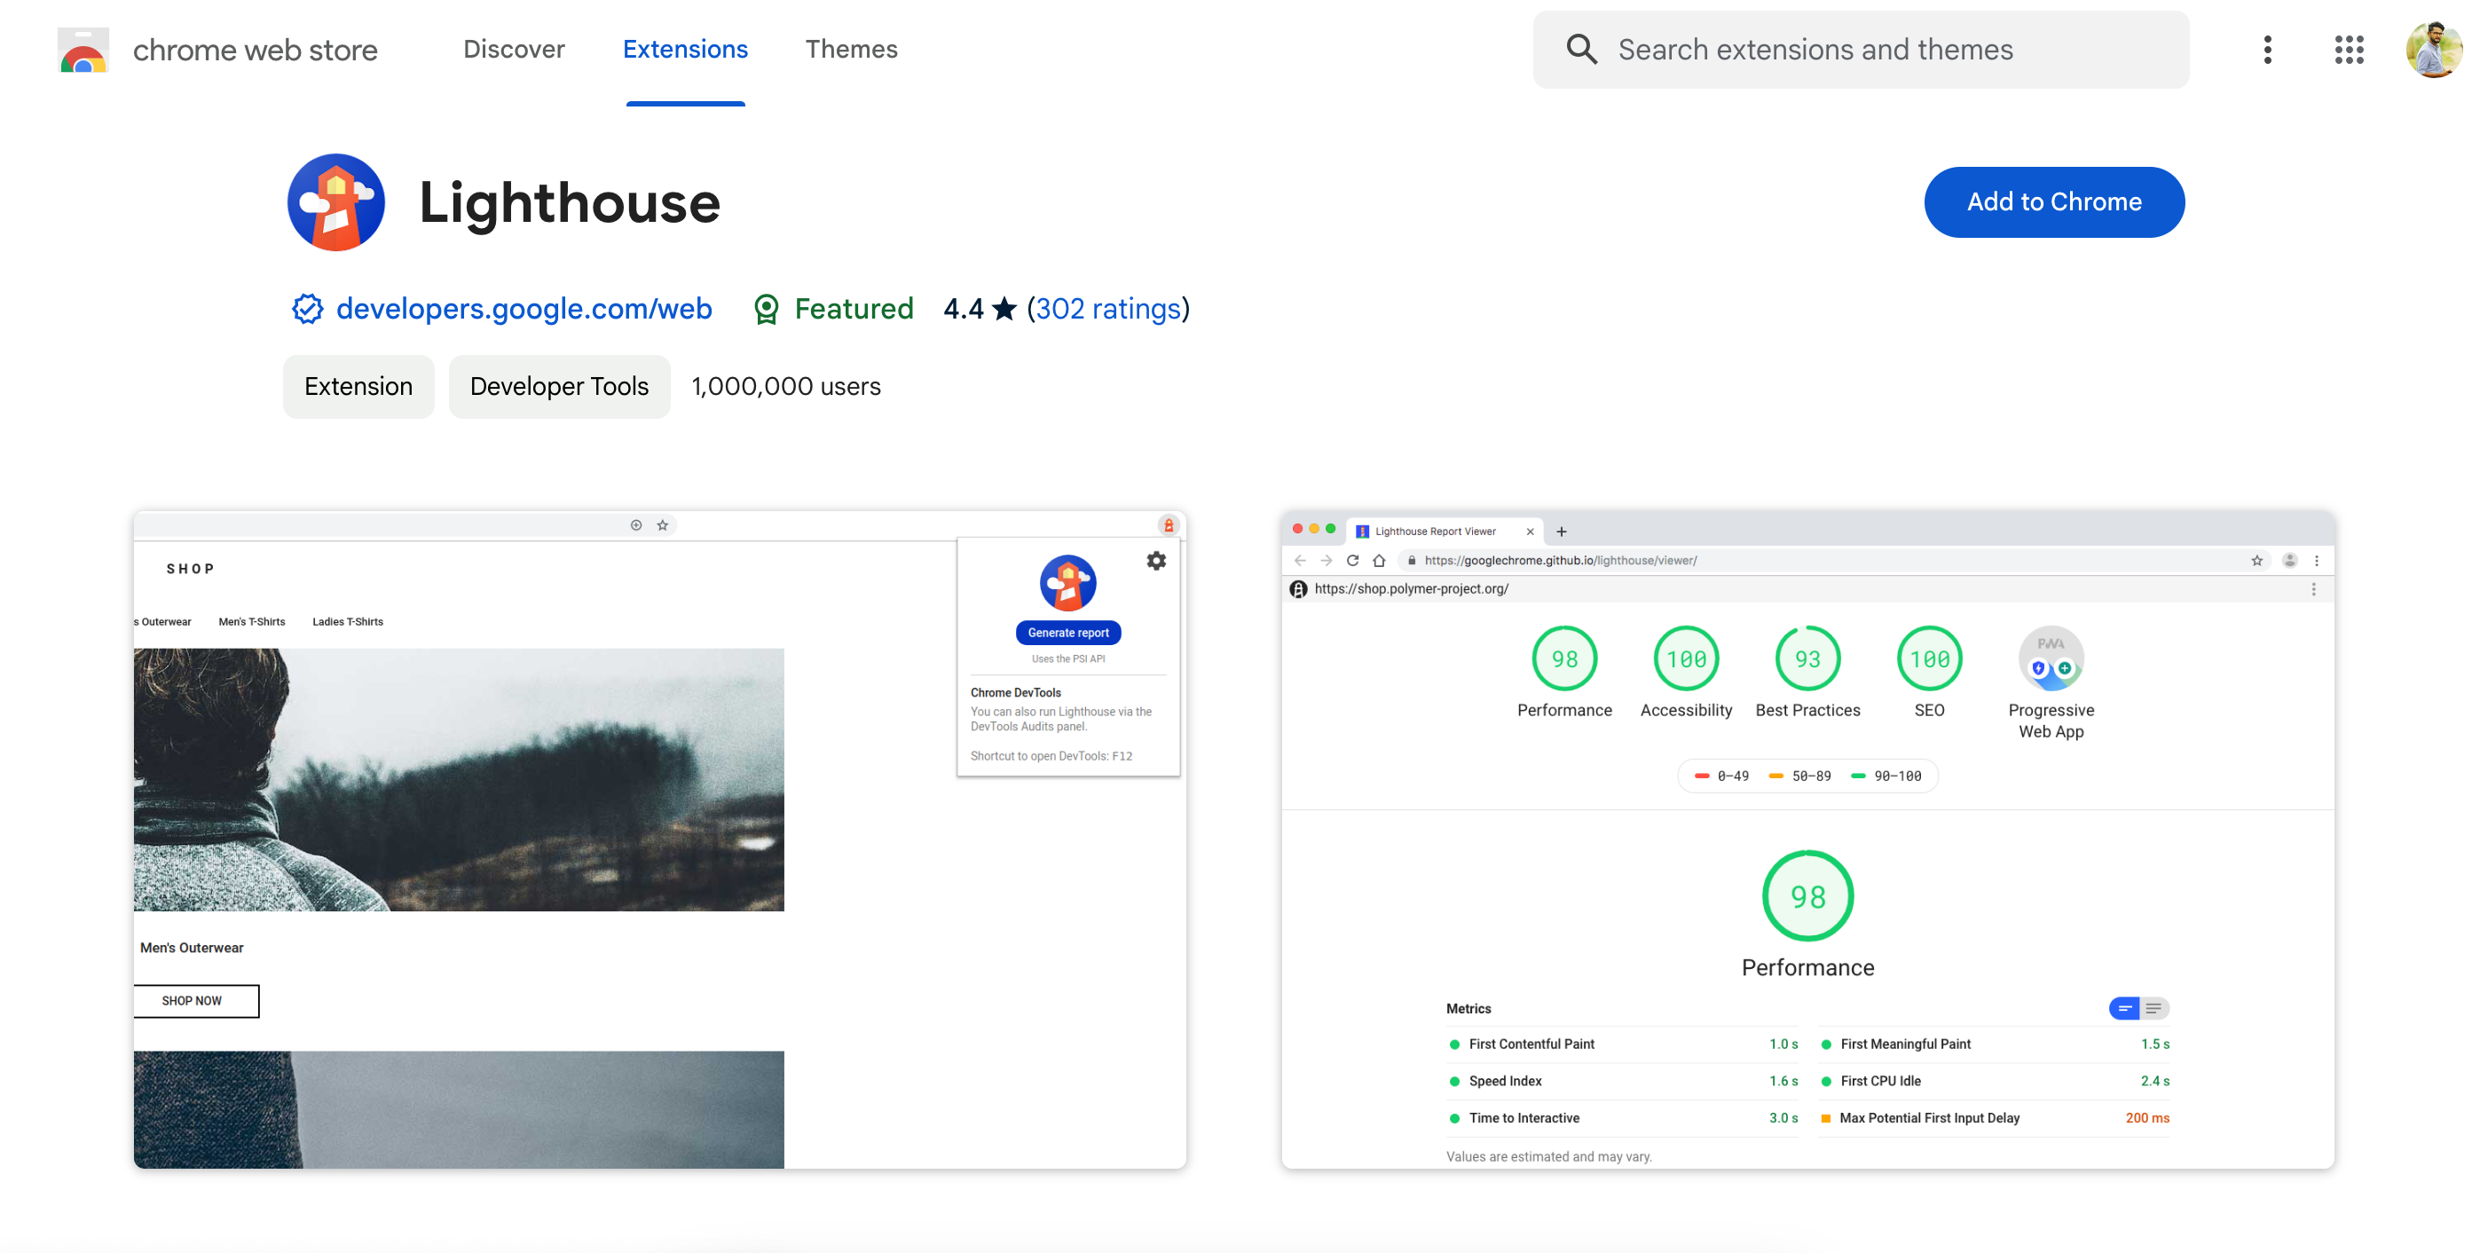Click the 90–100 legend entry
This screenshot has height=1253, width=2488.
pyautogui.click(x=1886, y=776)
